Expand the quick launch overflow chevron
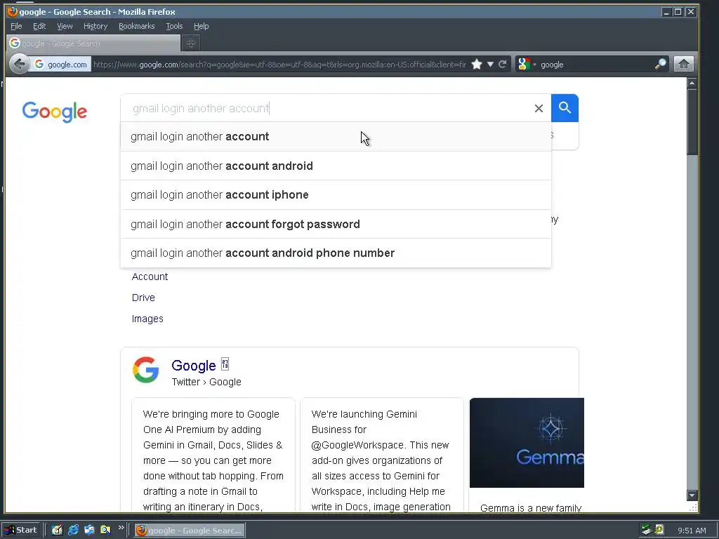 pyautogui.click(x=121, y=528)
